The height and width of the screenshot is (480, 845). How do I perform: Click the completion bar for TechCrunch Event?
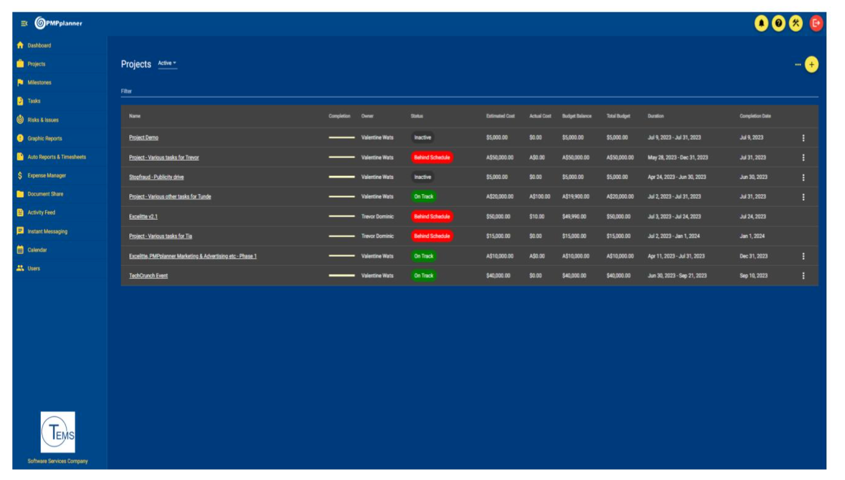tap(341, 276)
